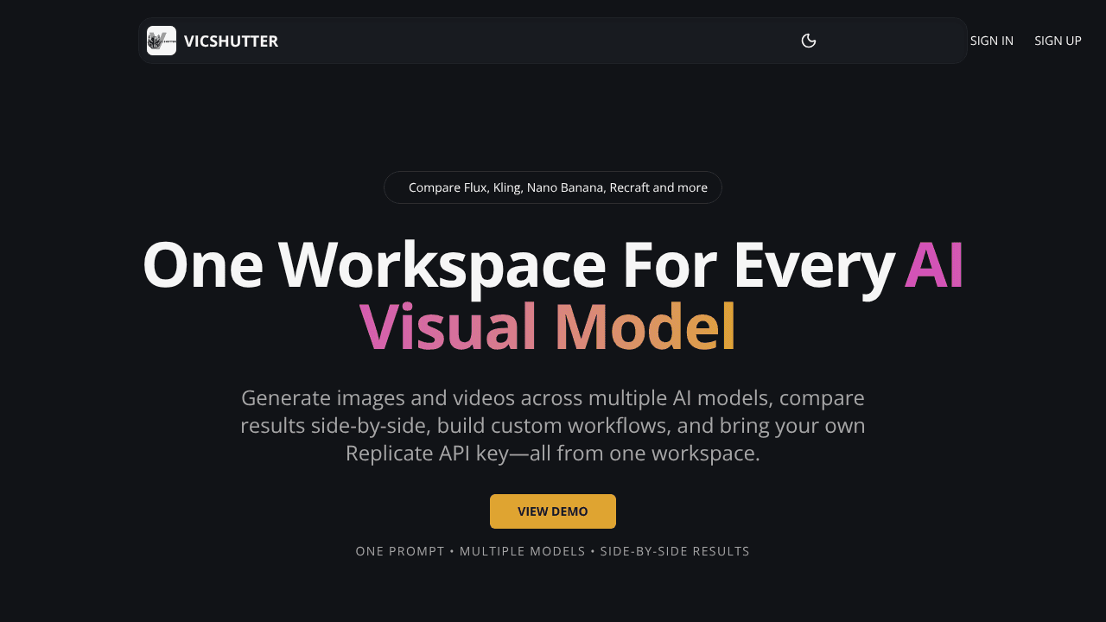This screenshot has height=622, width=1106.
Task: Open the VICSHUTTER brand name link
Action: pyautogui.click(x=231, y=41)
